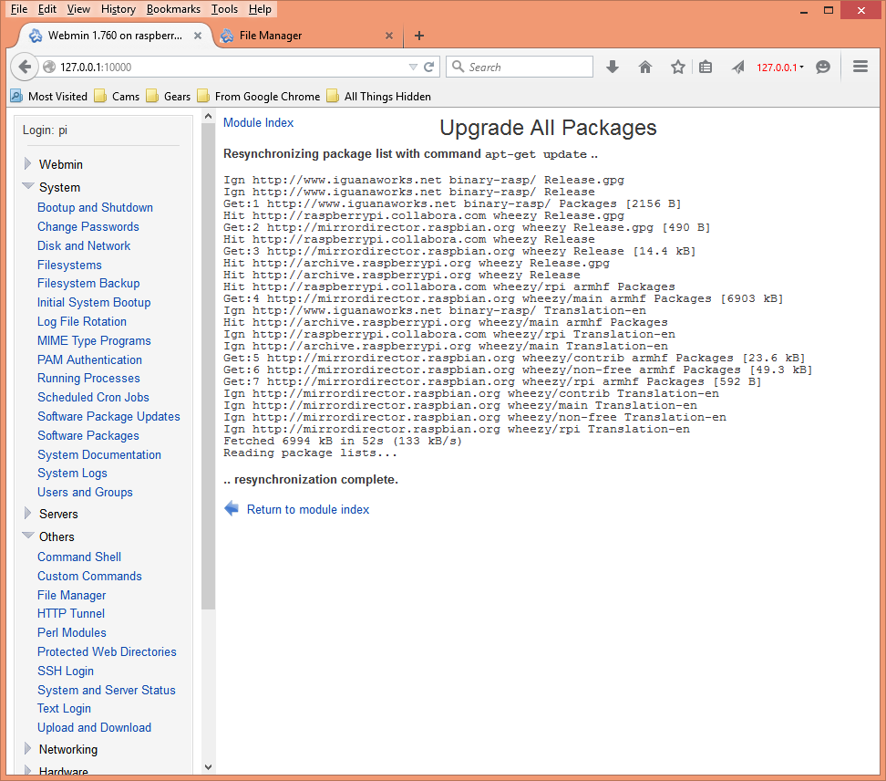The width and height of the screenshot is (886, 781).
Task: Open the All Things Hidden bookmark folder
Action: click(379, 96)
